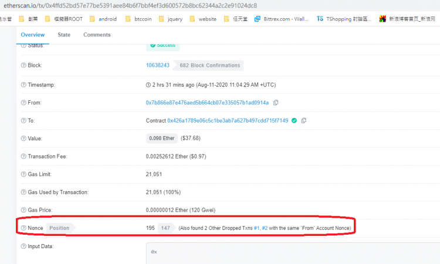Open the website bookmark folder
This screenshot has width=440, height=264.
203,19
